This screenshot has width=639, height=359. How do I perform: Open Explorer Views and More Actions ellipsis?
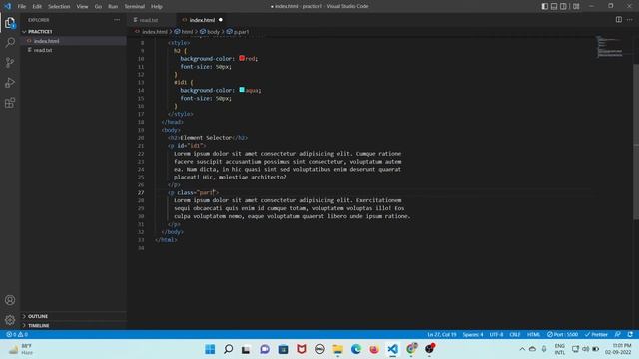pos(117,20)
